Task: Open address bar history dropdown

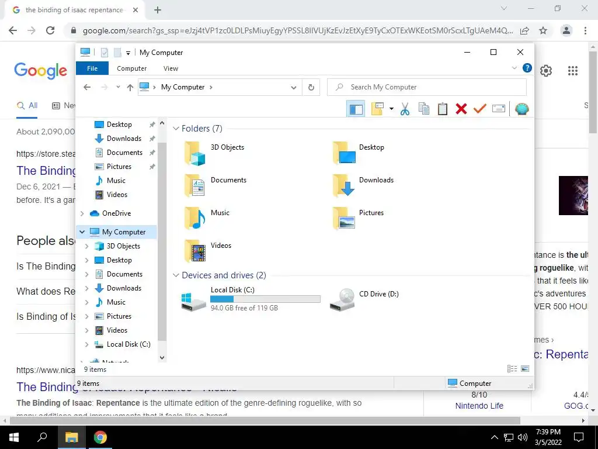Action: 293,88
